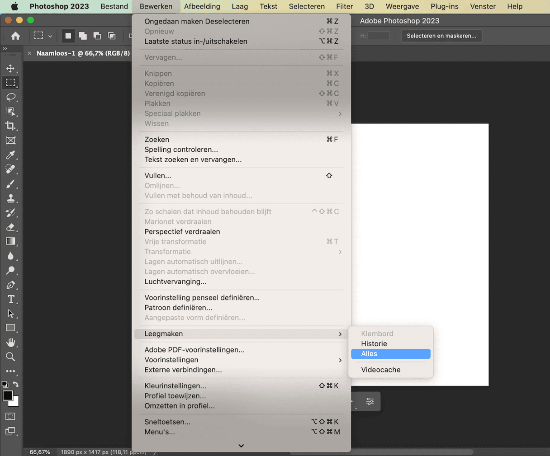Toggle Quick Mask mode
This screenshot has width=550, height=456.
(x=10, y=416)
